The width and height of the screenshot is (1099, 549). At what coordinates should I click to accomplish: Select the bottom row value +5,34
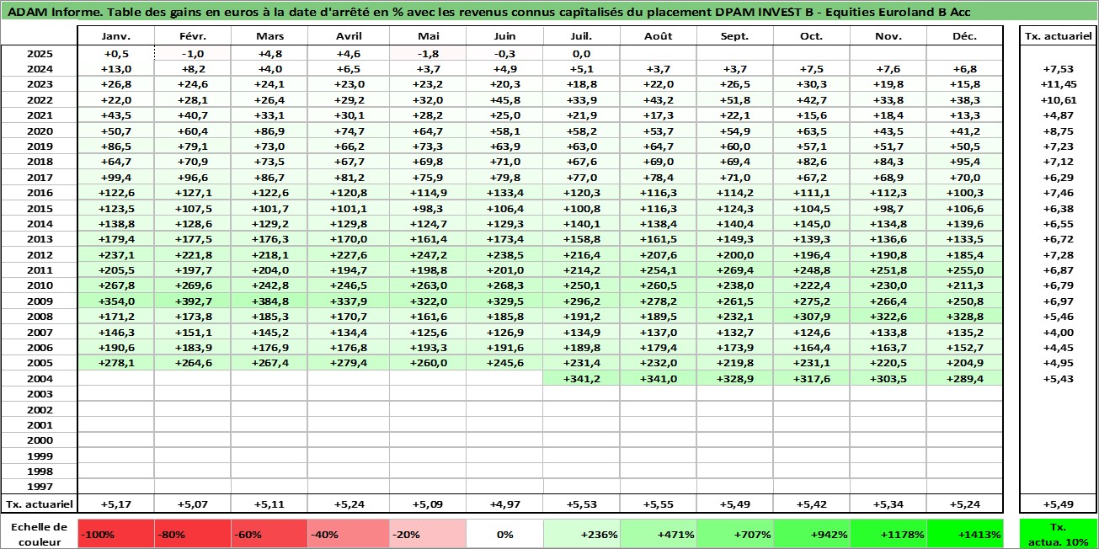point(888,504)
